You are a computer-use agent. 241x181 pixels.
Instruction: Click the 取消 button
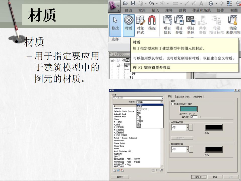215,177
